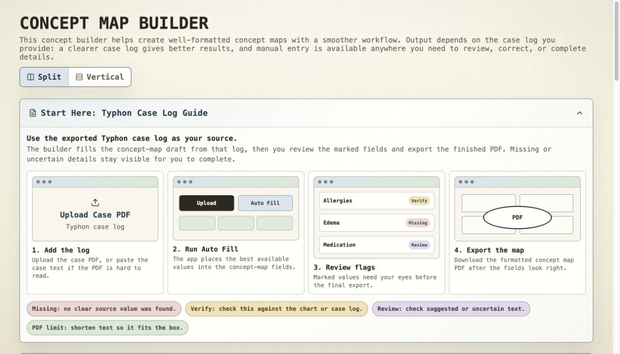Click the Upload Case PDF illustration

[x=95, y=209]
